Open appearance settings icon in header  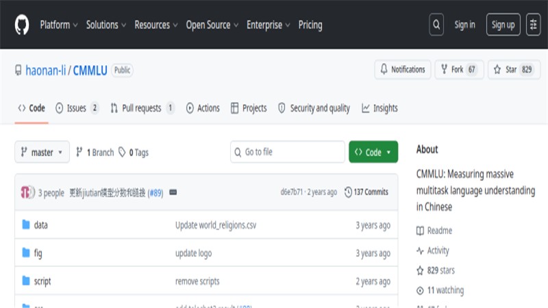(533, 25)
